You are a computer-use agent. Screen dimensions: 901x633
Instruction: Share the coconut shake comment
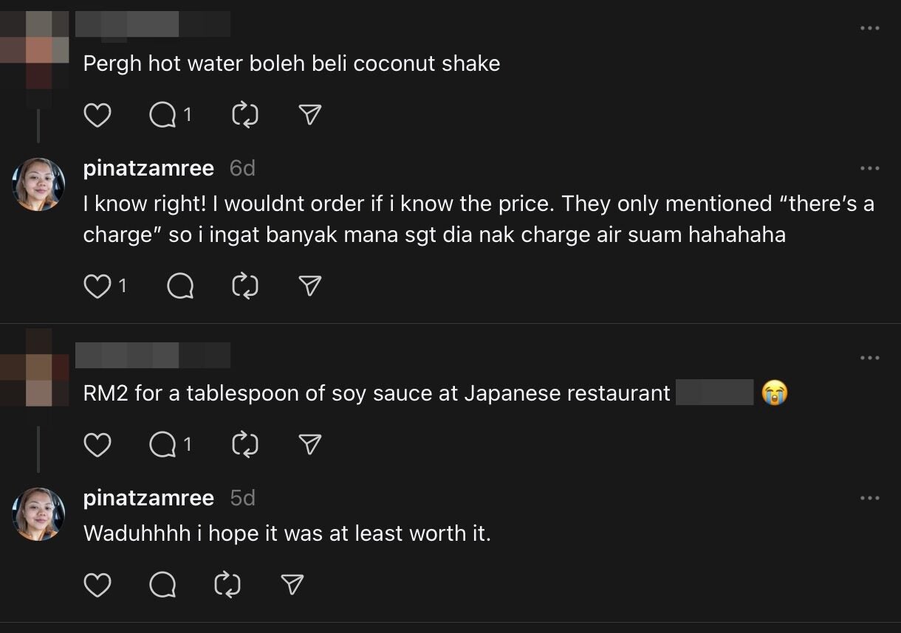point(309,115)
